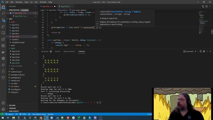Open the Explorer view in activity bar
The height and width of the screenshot is (120, 213).
[x=3, y=7]
